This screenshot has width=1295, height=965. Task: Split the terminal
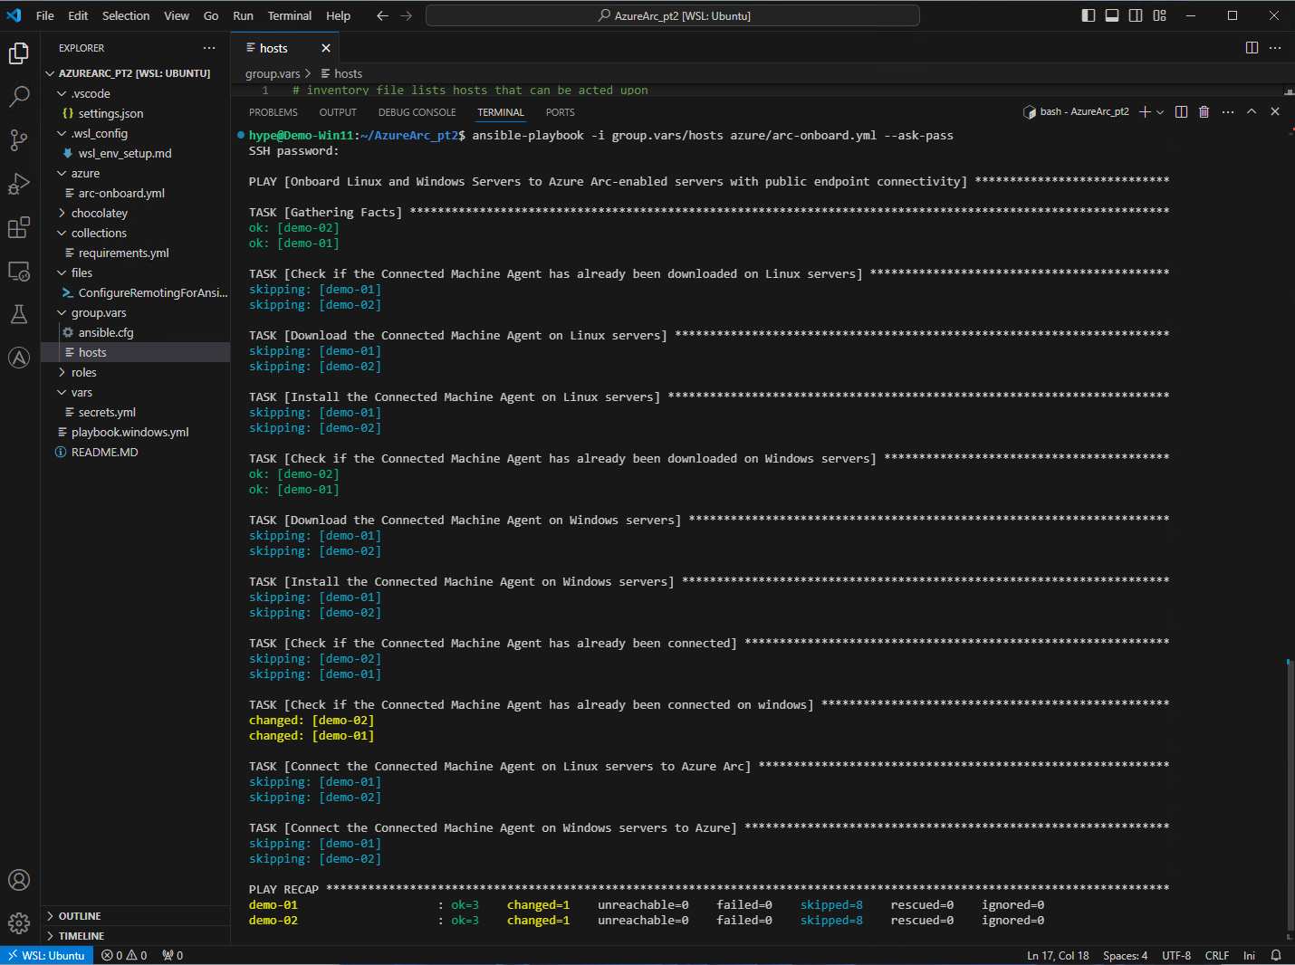pyautogui.click(x=1181, y=111)
